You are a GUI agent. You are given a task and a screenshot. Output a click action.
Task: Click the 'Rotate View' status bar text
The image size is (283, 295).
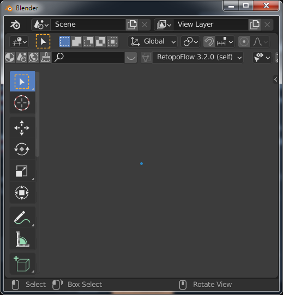tap(212, 285)
